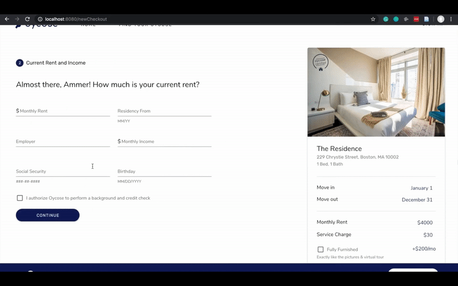
Task: Click the 'MM/YY' hint under Residency From
Action: point(124,121)
